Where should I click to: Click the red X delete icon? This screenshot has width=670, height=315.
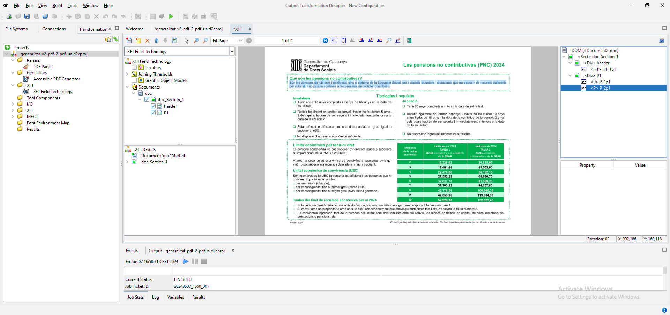pyautogui.click(x=147, y=41)
